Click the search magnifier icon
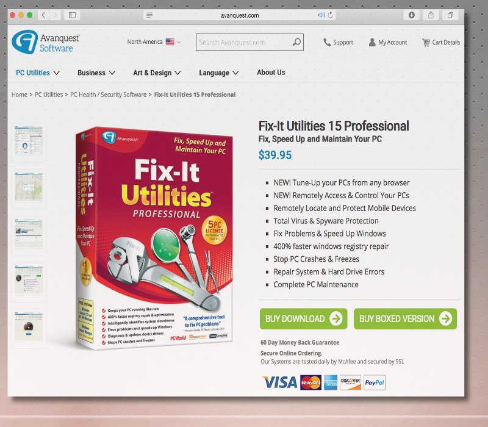Image resolution: width=488 pixels, height=427 pixels. coord(296,41)
